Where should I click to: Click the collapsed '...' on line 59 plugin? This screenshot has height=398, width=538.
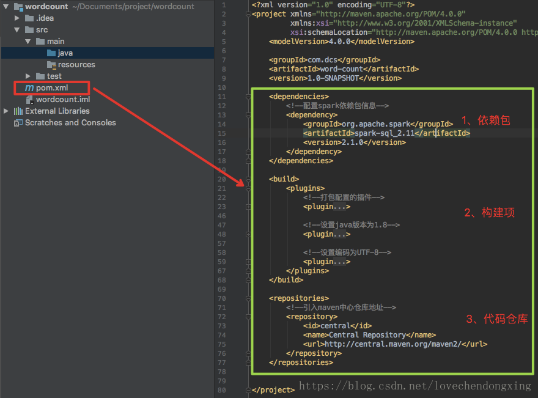[x=339, y=262]
